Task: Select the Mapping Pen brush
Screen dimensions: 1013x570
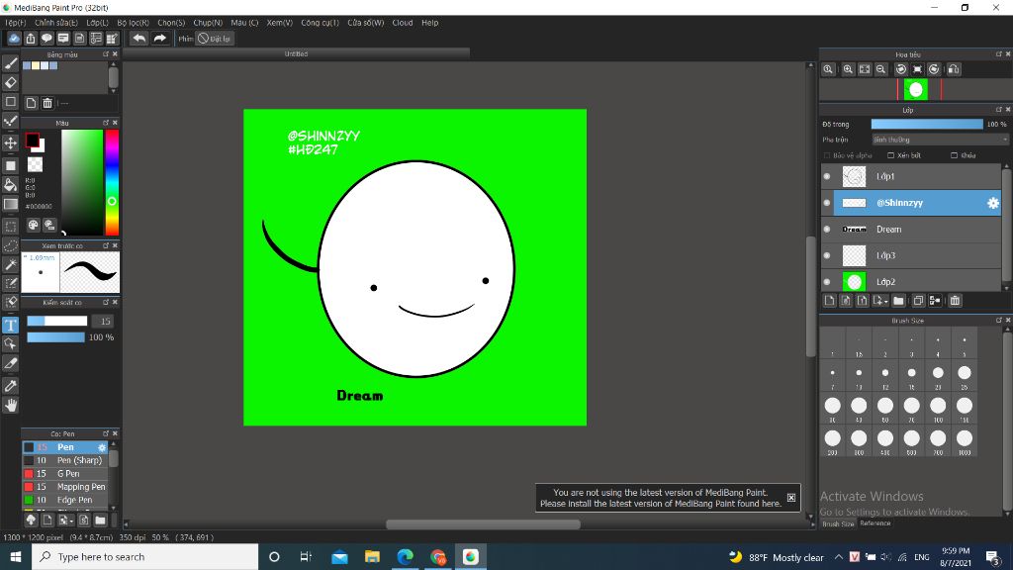Action: tap(64, 487)
